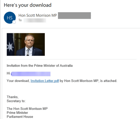This screenshot has width=140, height=119.
Task: Click the Invitation from the Prime Minister heading
Action: 40,66
